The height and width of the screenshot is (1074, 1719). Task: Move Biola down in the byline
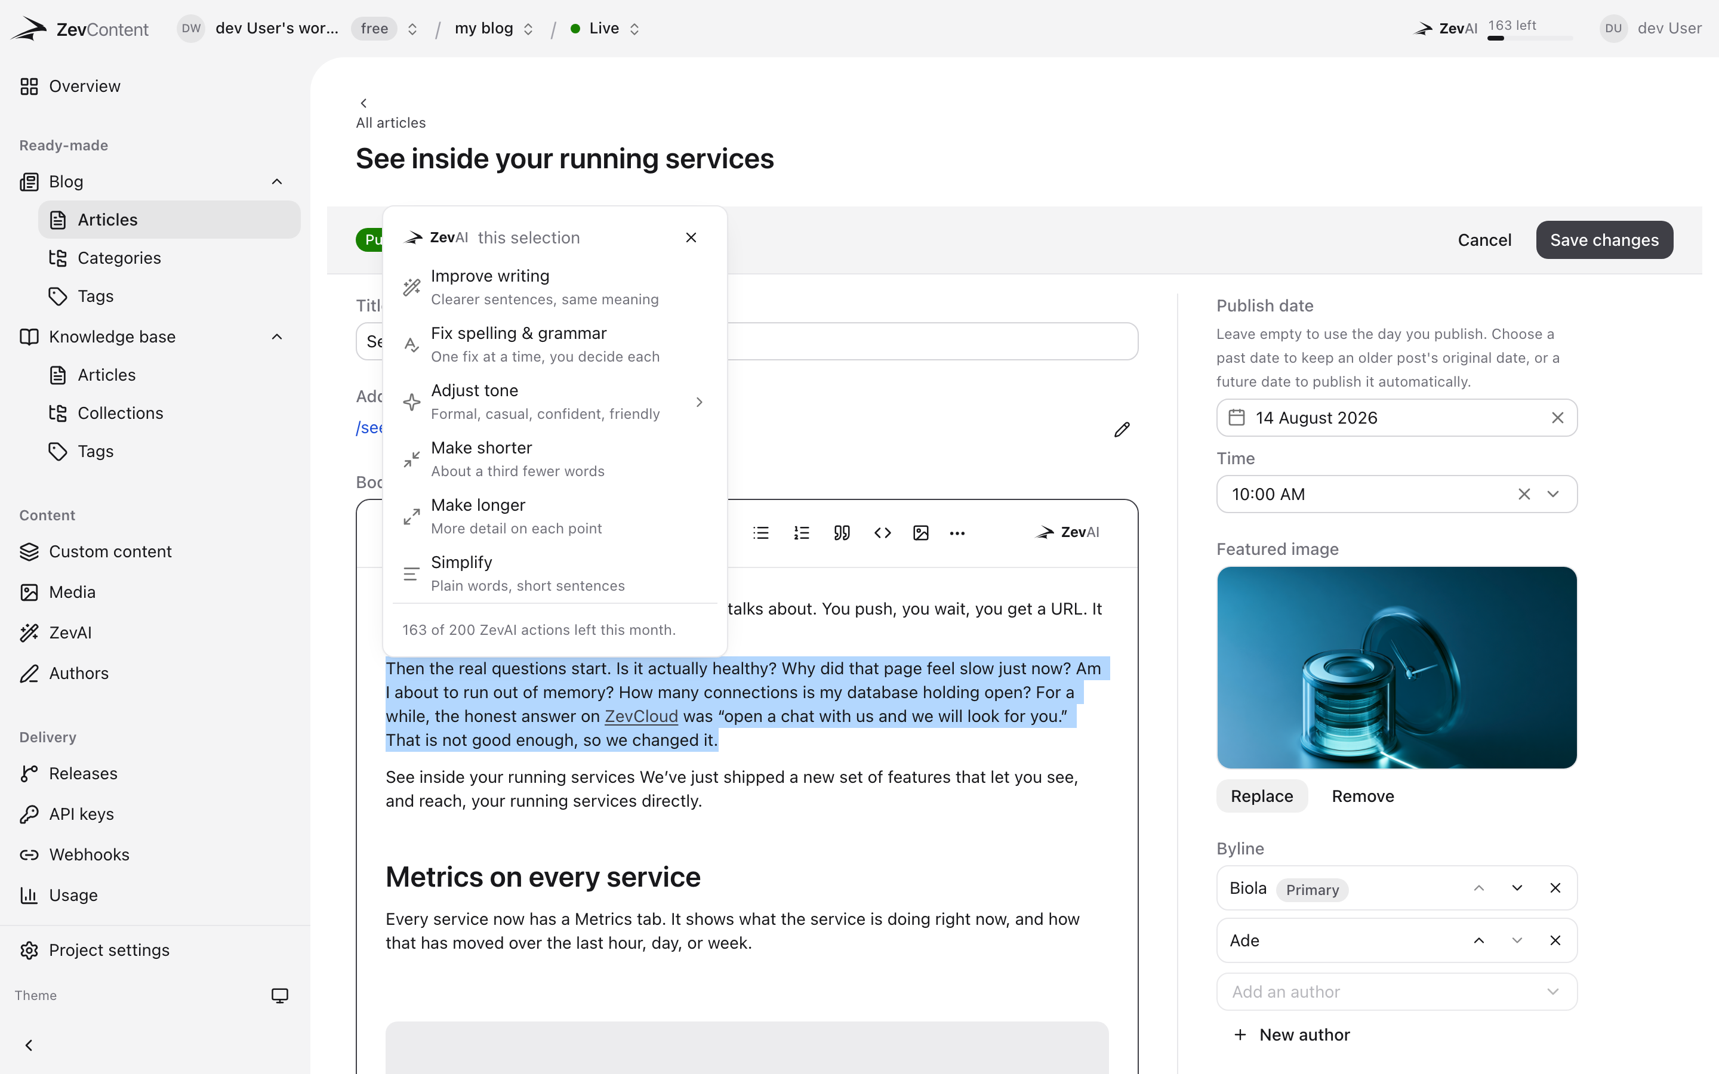point(1517,888)
